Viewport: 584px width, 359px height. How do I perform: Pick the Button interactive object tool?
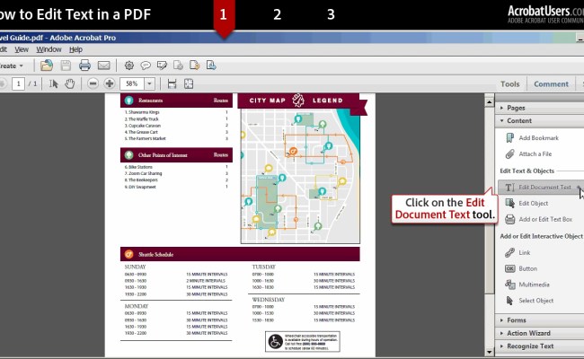coord(521,268)
